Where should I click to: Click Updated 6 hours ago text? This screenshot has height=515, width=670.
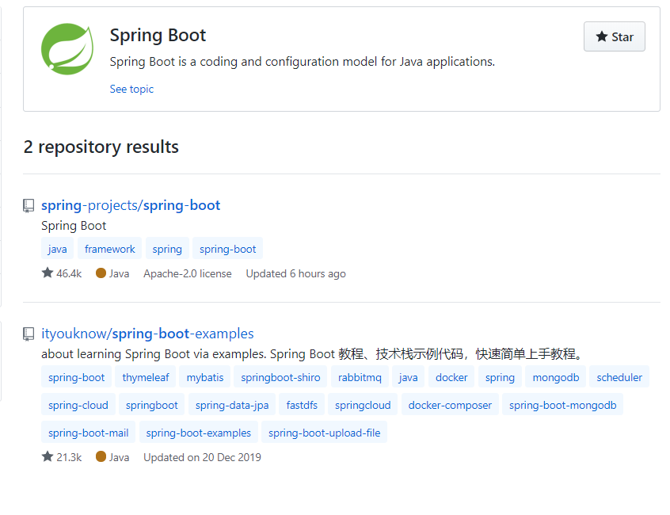(295, 273)
